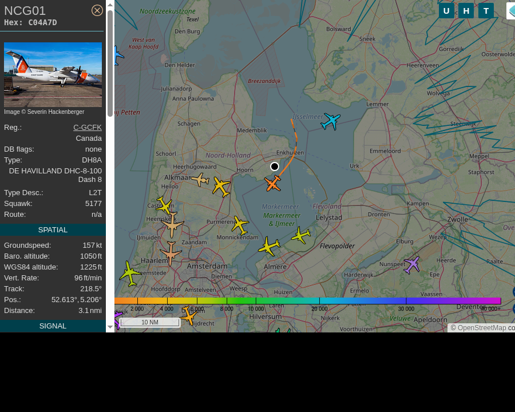This screenshot has width=515, height=412.
Task: Select the tan airliner near Heemskerk
Action: click(172, 225)
